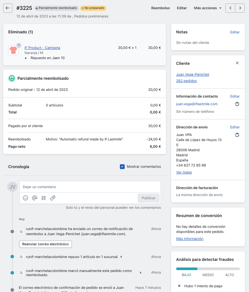Click the orange t-shirt product thumbnail
Image resolution: width=249 pixels, height=292 pixels.
(13, 50)
